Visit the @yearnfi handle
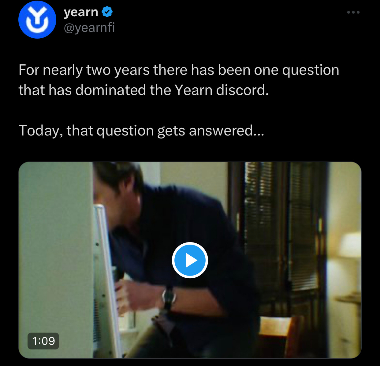This screenshot has width=380, height=366. pyautogui.click(x=89, y=28)
